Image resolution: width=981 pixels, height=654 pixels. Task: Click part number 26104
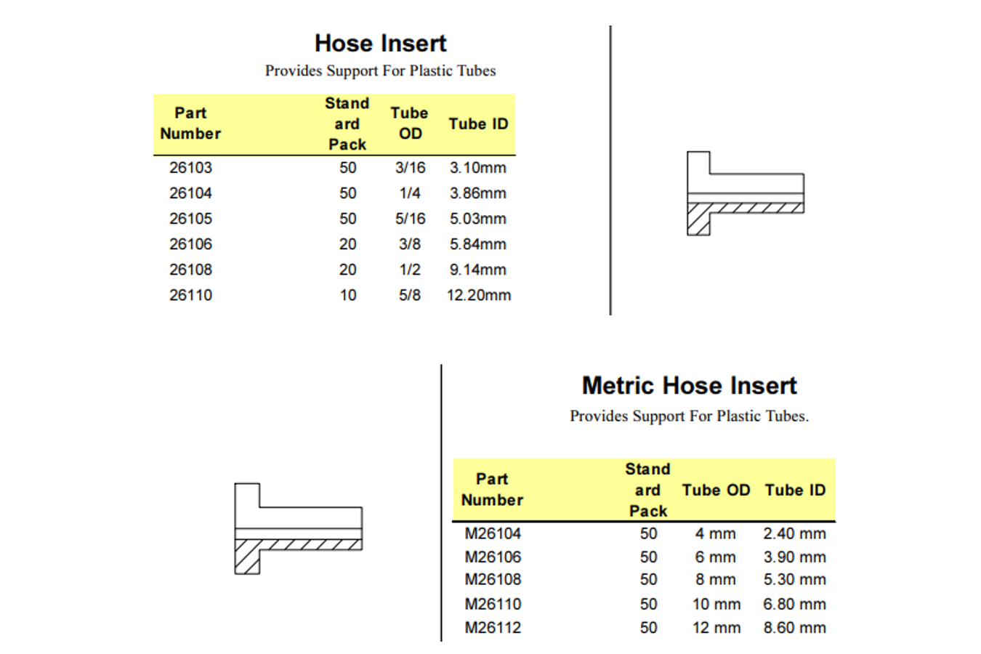(x=190, y=193)
